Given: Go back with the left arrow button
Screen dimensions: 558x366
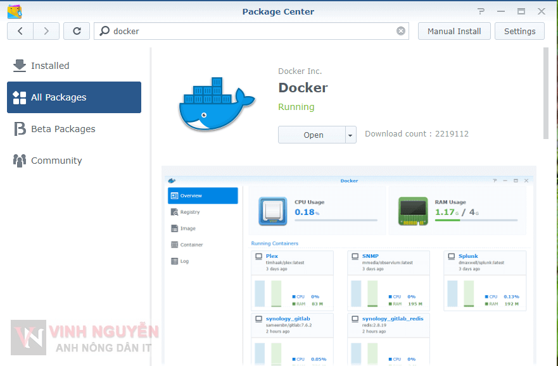Looking at the screenshot, I should pyautogui.click(x=20, y=31).
